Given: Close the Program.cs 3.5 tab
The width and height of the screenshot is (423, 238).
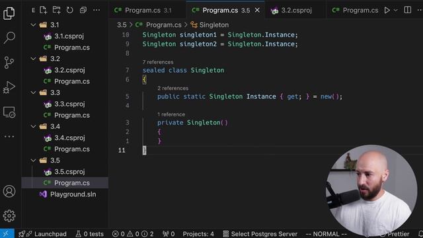Looking at the screenshot, I should pos(257,11).
